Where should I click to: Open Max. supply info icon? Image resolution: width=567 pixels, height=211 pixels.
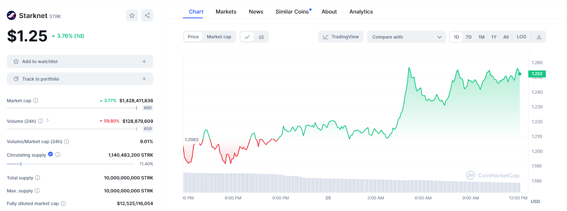pyautogui.click(x=37, y=191)
